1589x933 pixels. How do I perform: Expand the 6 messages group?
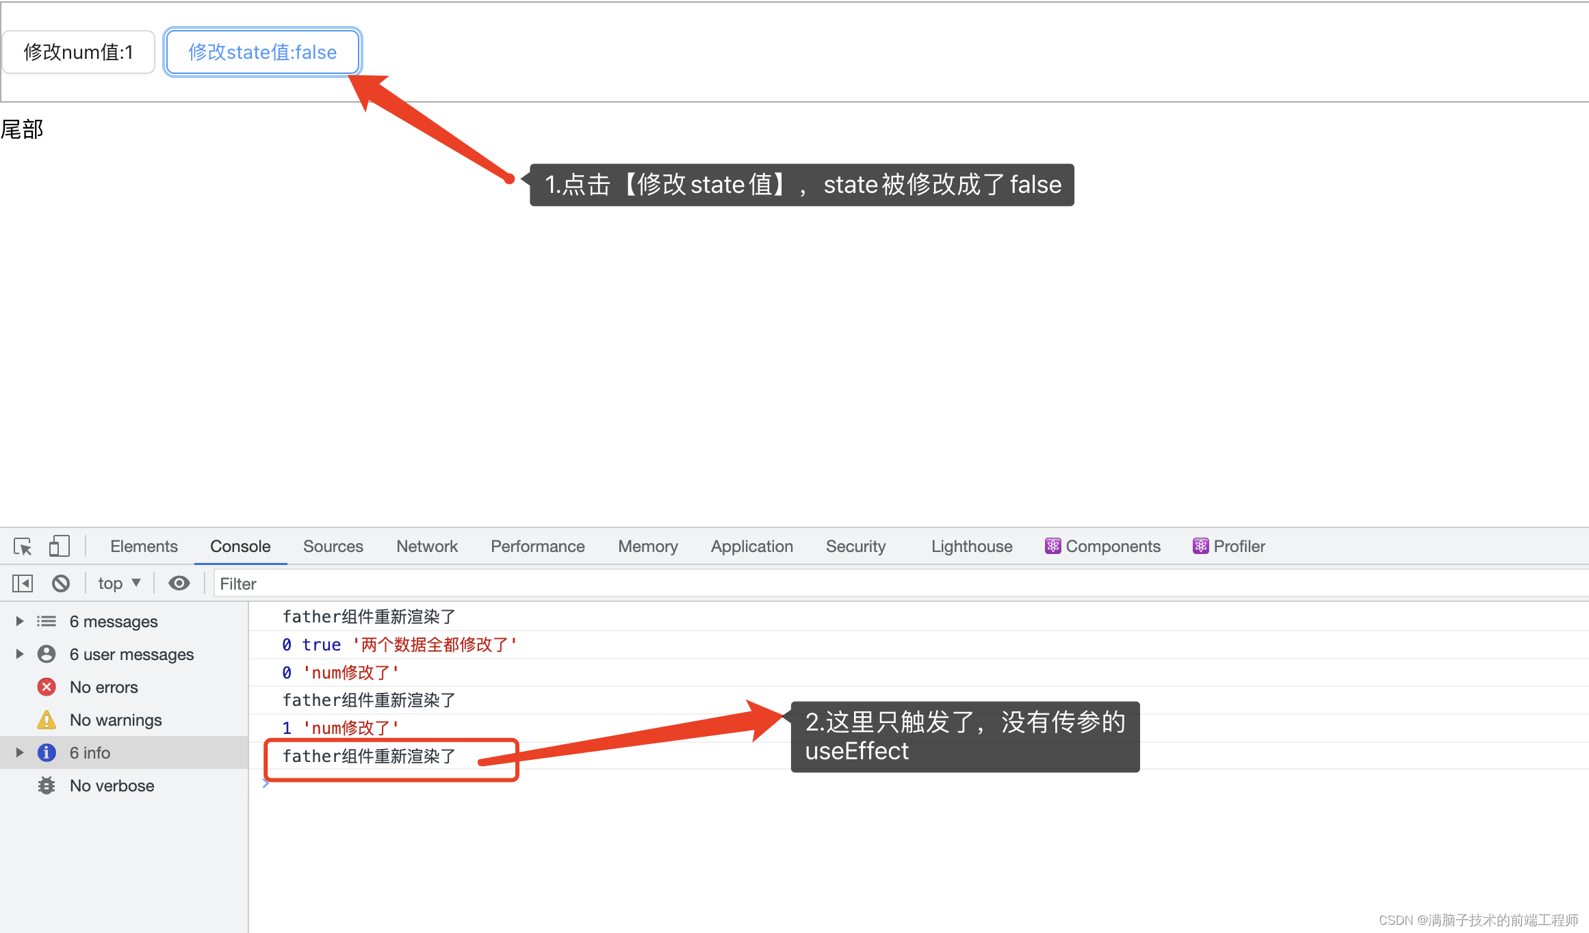tap(20, 622)
